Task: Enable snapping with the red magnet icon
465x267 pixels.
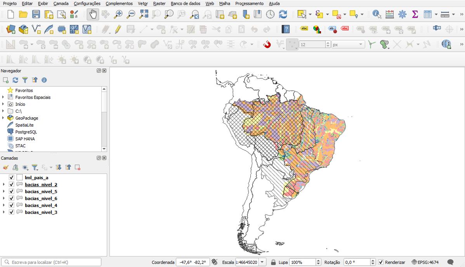Action: tap(267, 44)
